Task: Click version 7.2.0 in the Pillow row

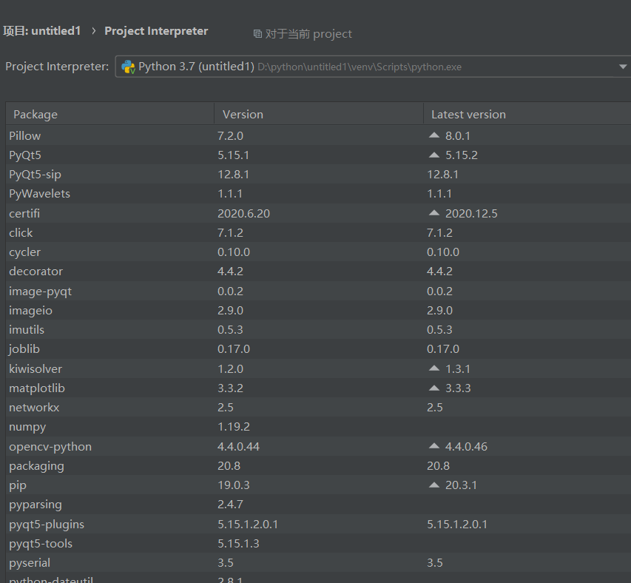Action: coord(230,136)
